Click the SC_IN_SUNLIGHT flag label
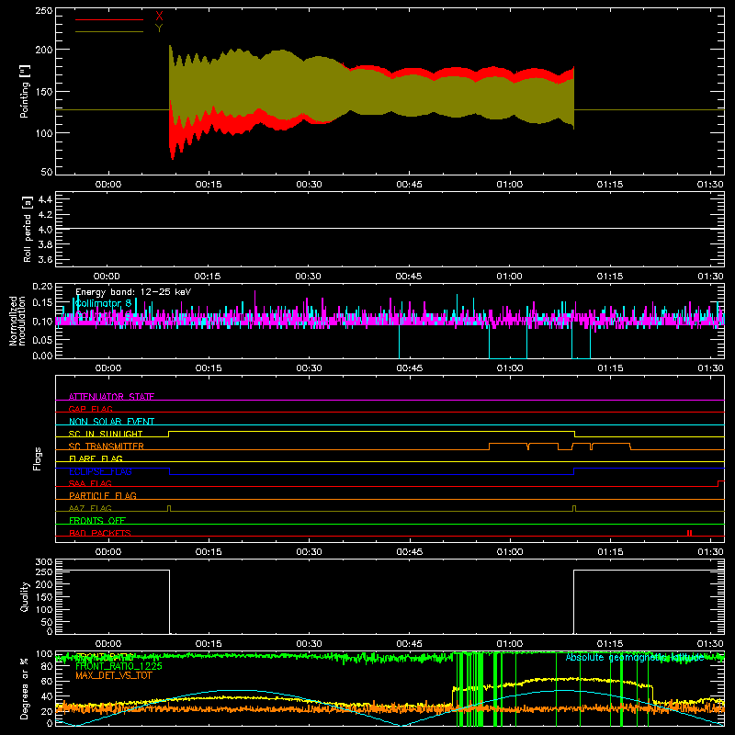 106,434
